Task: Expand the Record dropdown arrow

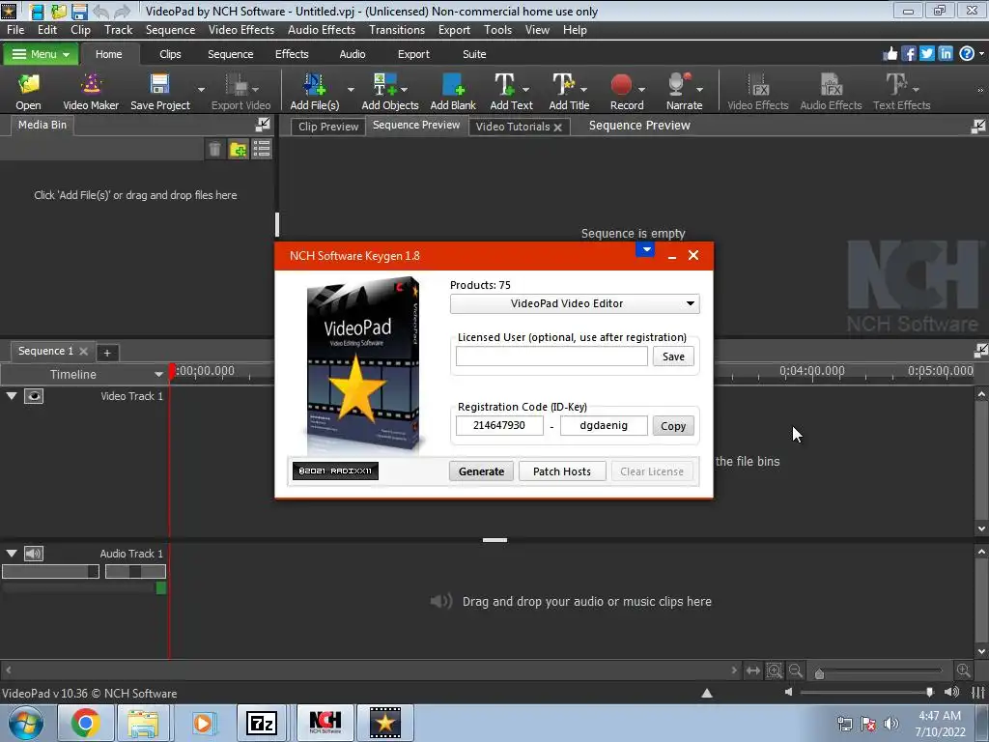Action: coord(641,90)
